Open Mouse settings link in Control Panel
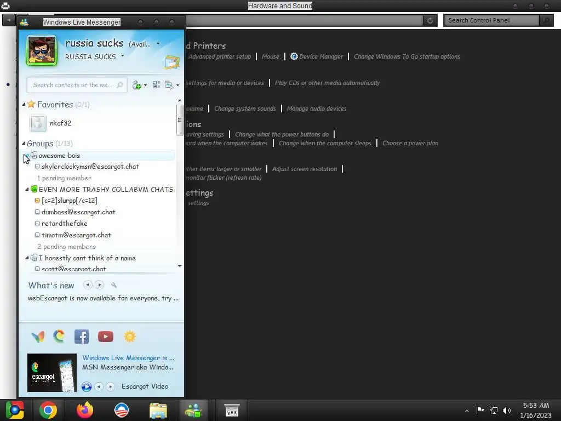This screenshot has width=561, height=421. click(x=271, y=56)
